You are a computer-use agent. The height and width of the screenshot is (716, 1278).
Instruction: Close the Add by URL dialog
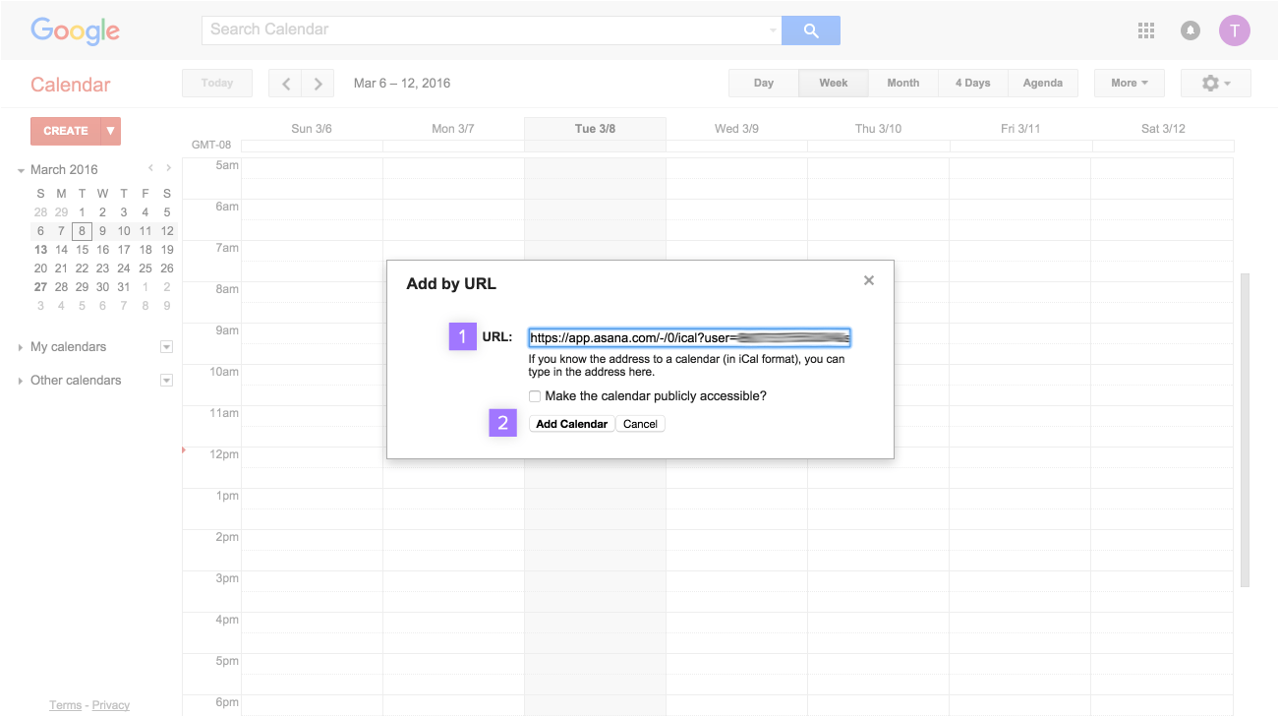869,281
